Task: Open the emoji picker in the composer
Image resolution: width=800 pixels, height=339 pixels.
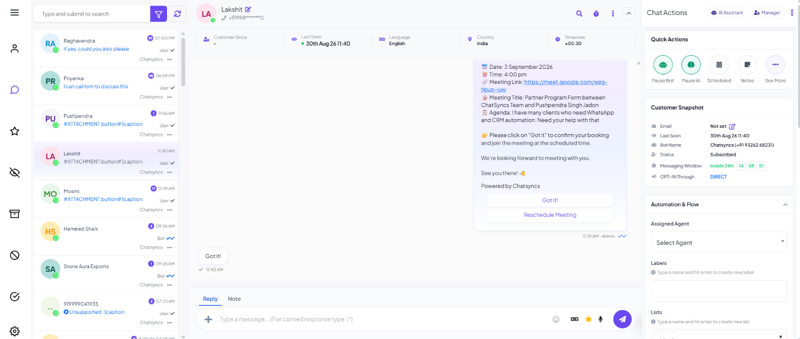Action: coord(556,319)
